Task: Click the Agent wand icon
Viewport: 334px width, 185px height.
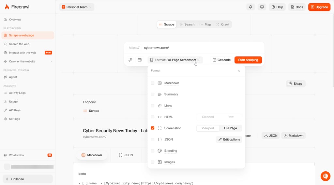Action: [5, 77]
